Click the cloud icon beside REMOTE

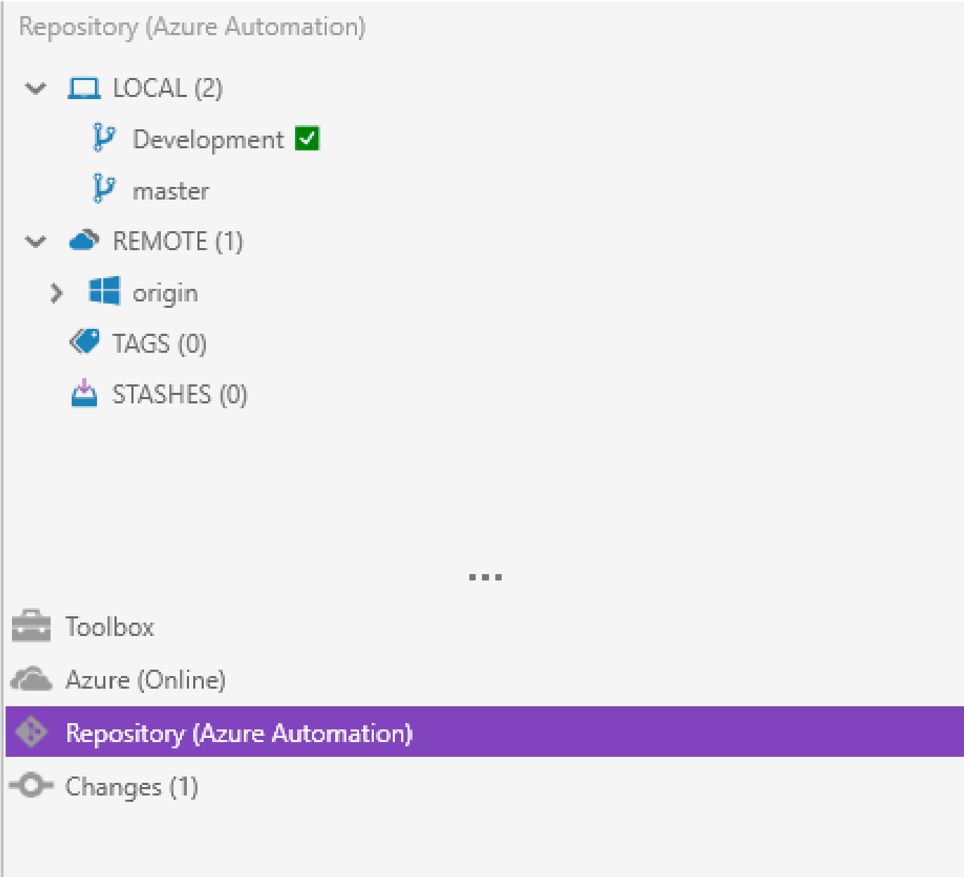[84, 240]
